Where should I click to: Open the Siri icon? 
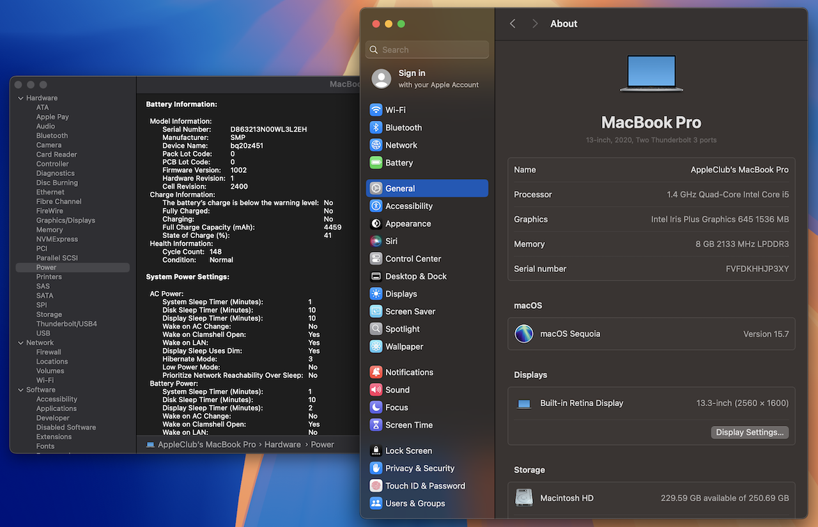click(x=376, y=241)
